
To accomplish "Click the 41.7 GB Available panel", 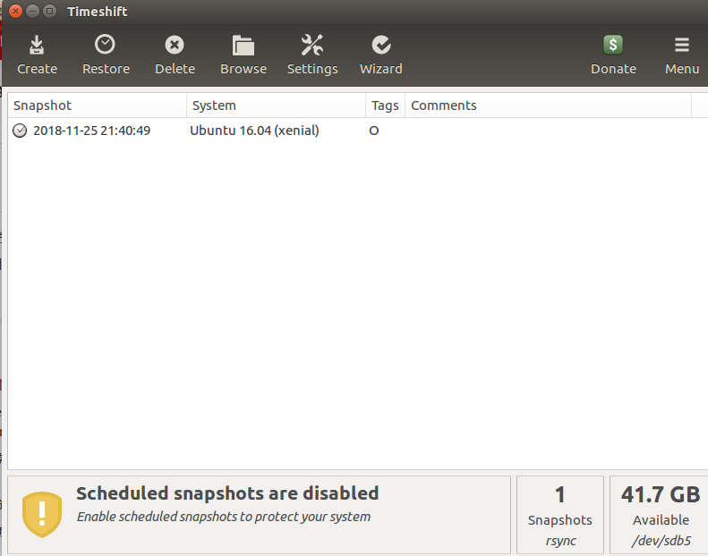I will tap(660, 515).
